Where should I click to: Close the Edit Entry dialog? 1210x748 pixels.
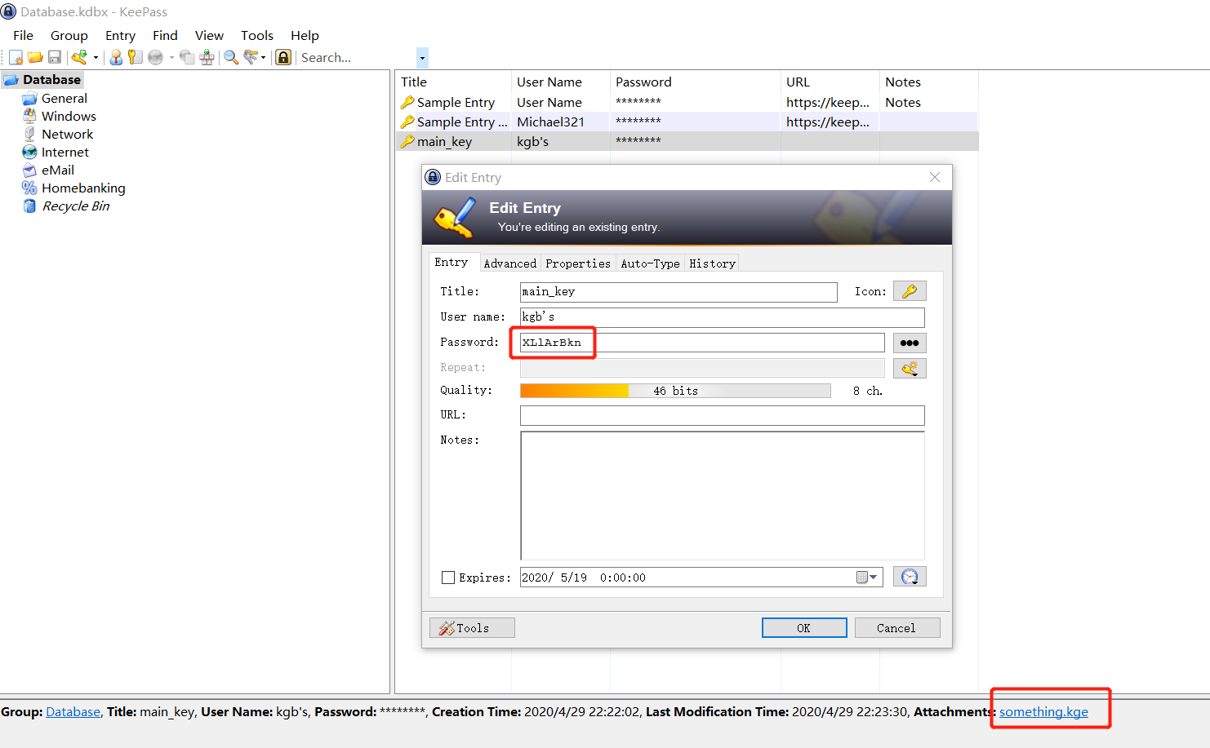pyautogui.click(x=935, y=177)
